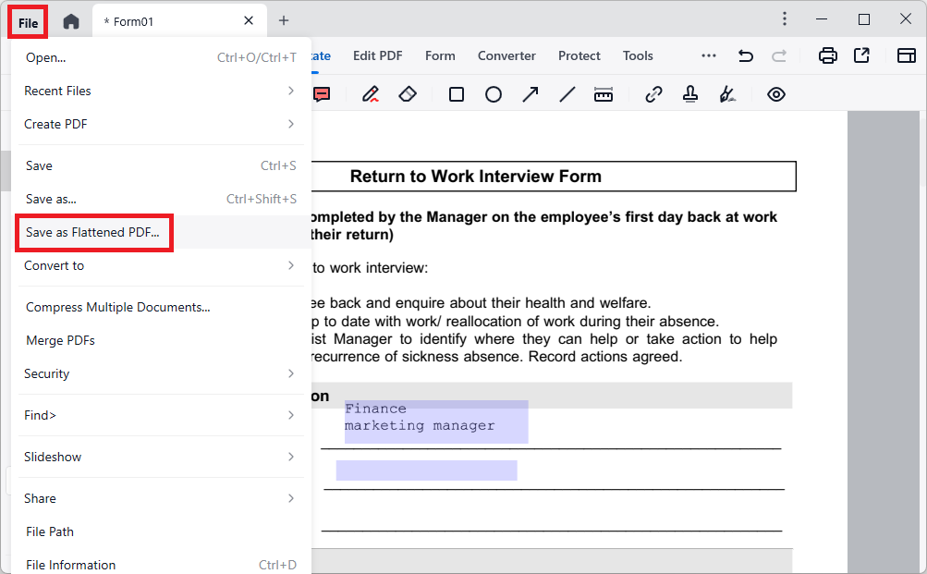Click the Print icon
This screenshot has width=927, height=574.
828,55
